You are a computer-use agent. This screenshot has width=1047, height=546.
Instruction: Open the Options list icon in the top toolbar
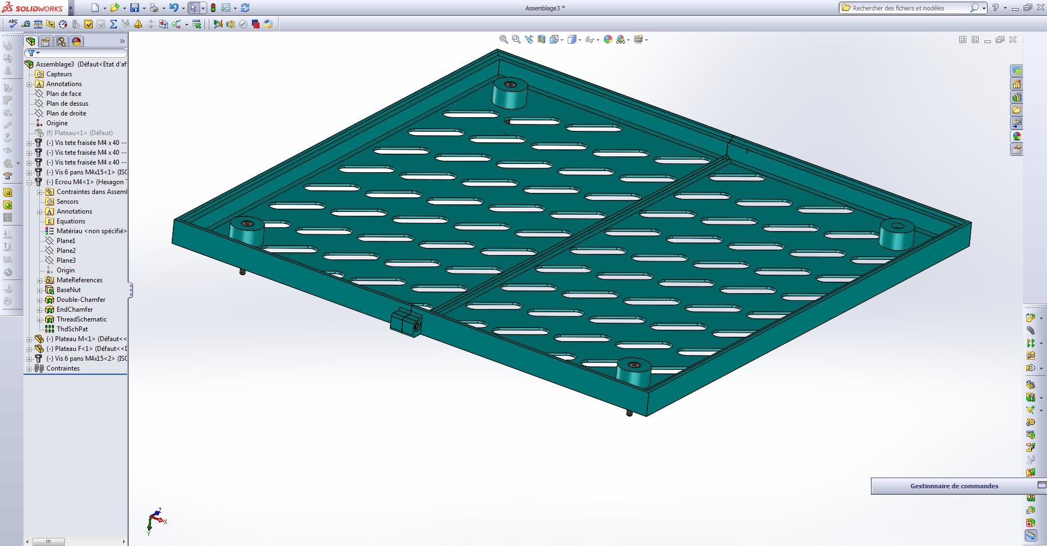tap(226, 8)
